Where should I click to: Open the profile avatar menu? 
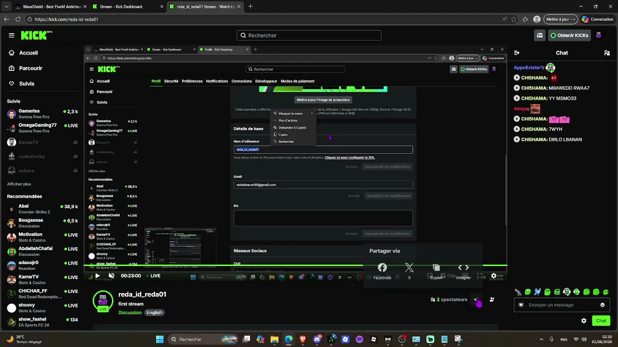pos(599,35)
